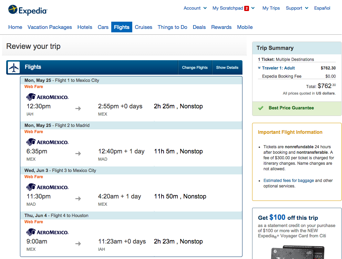The height and width of the screenshot is (259, 342).
Task: Expand the Traveler 1: Adult price breakdown
Action: (276, 68)
